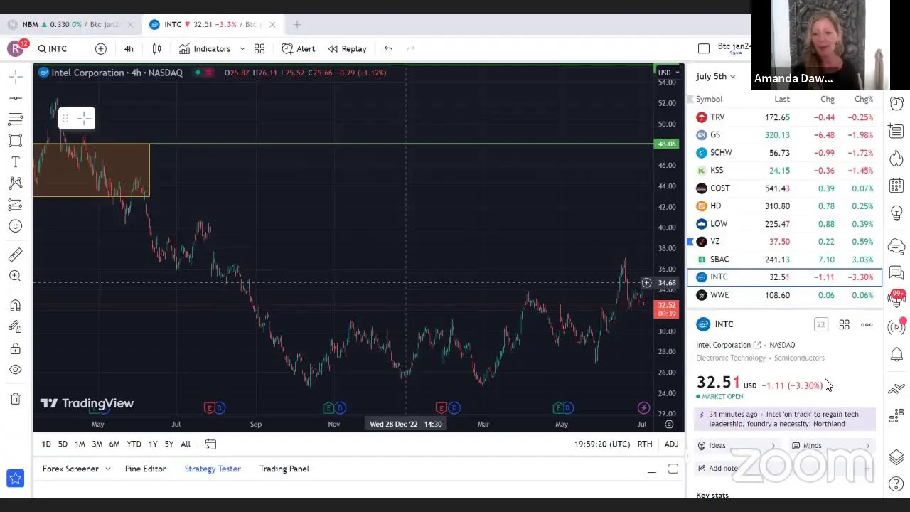Click the compare or add symbol plus icon
910x512 pixels.
pyautogui.click(x=101, y=49)
